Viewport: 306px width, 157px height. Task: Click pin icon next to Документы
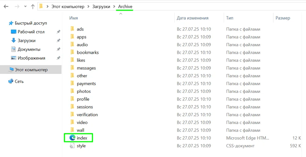(x=58, y=49)
